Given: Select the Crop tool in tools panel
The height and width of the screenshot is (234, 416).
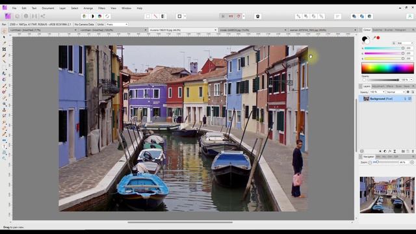Looking at the screenshot, I should pyautogui.click(x=5, y=49).
